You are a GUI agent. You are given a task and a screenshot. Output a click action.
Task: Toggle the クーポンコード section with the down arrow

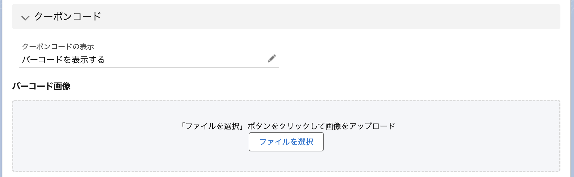pyautogui.click(x=25, y=17)
